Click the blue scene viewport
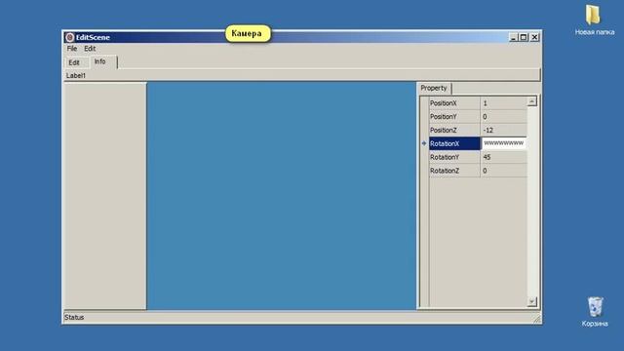624x351 pixels. pyautogui.click(x=282, y=196)
